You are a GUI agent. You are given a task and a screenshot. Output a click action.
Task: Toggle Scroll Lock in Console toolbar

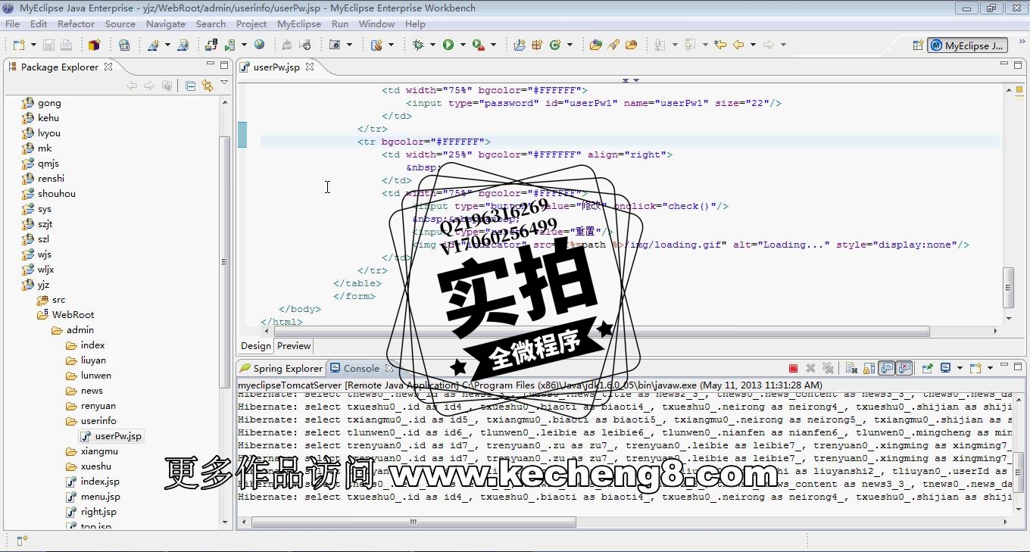869,368
